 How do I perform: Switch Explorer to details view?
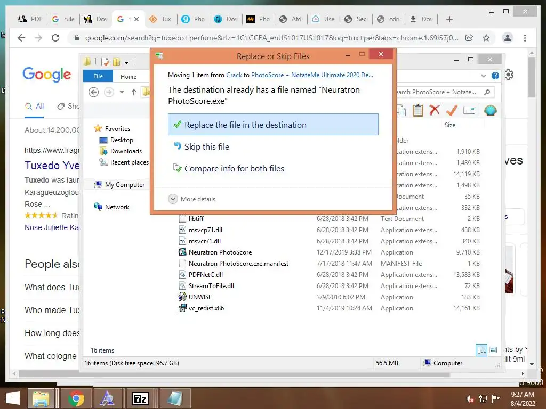[x=481, y=350]
